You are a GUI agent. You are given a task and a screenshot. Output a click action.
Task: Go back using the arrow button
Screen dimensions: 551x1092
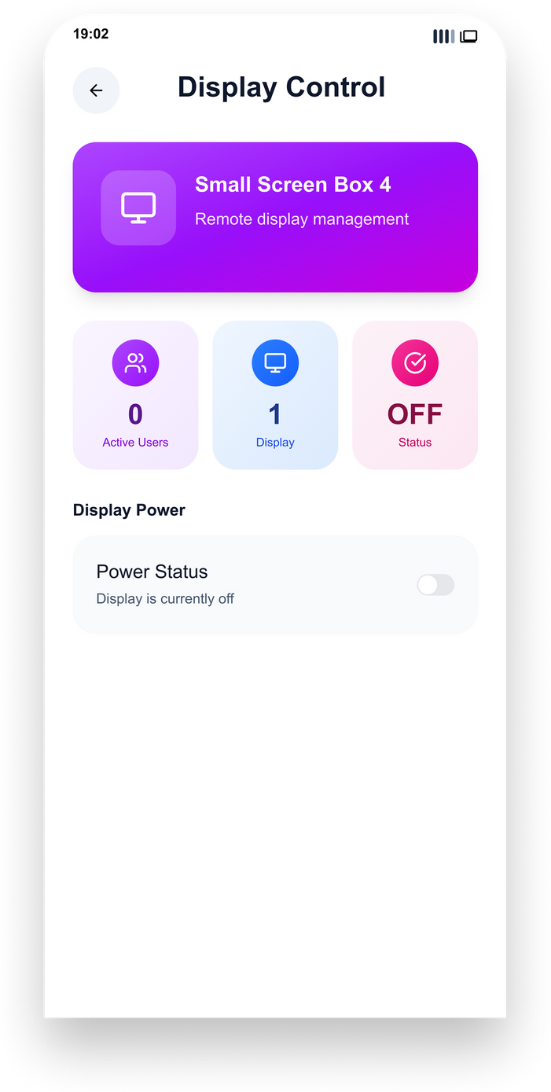pos(96,90)
